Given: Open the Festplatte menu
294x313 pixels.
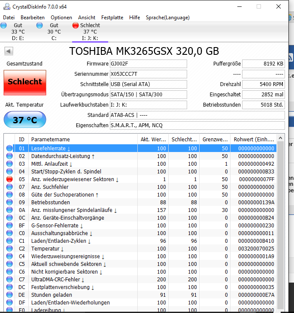Looking at the screenshot, I should (x=112, y=18).
